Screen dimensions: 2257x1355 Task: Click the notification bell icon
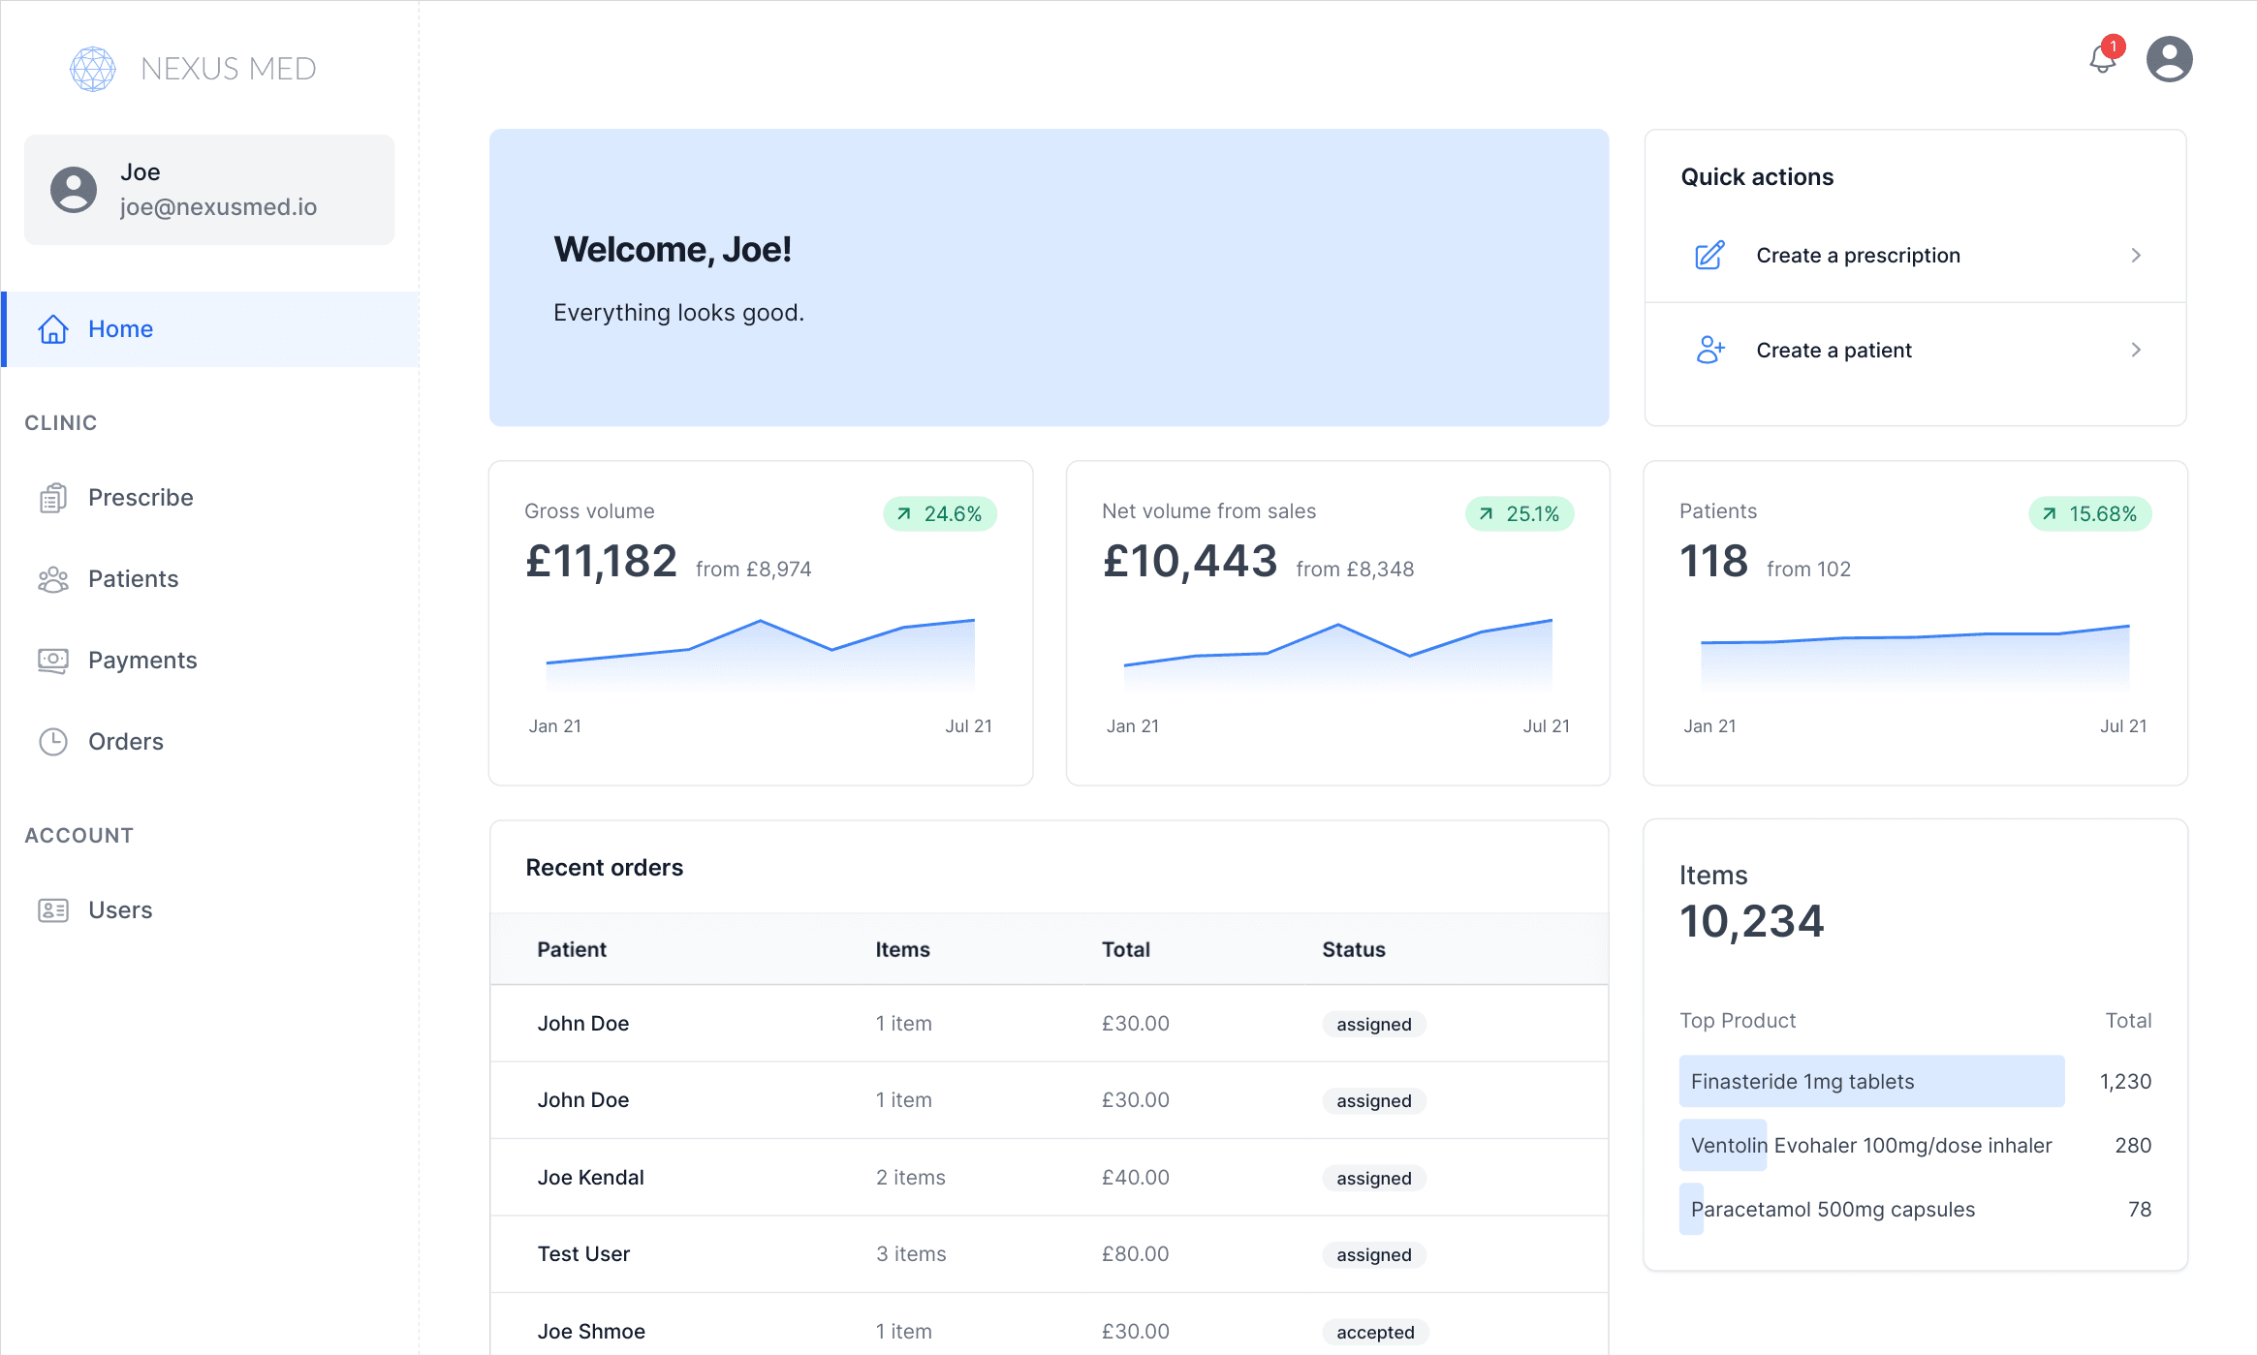(2101, 60)
